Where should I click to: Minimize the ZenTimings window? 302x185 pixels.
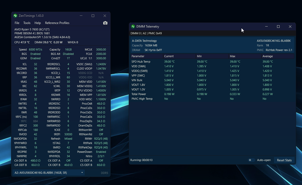81,16
